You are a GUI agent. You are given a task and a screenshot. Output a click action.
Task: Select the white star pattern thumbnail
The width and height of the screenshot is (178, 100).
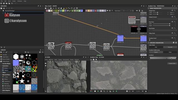[x=22, y=81]
